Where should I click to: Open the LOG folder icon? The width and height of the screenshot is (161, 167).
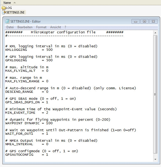click(4, 8)
